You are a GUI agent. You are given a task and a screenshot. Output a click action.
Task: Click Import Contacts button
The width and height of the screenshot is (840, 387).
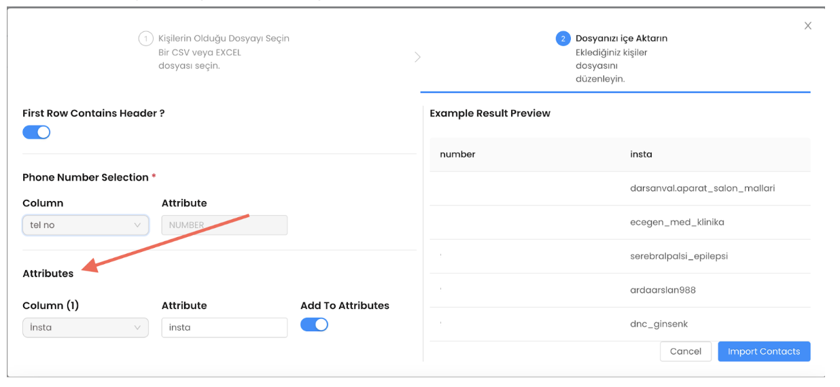click(x=764, y=351)
